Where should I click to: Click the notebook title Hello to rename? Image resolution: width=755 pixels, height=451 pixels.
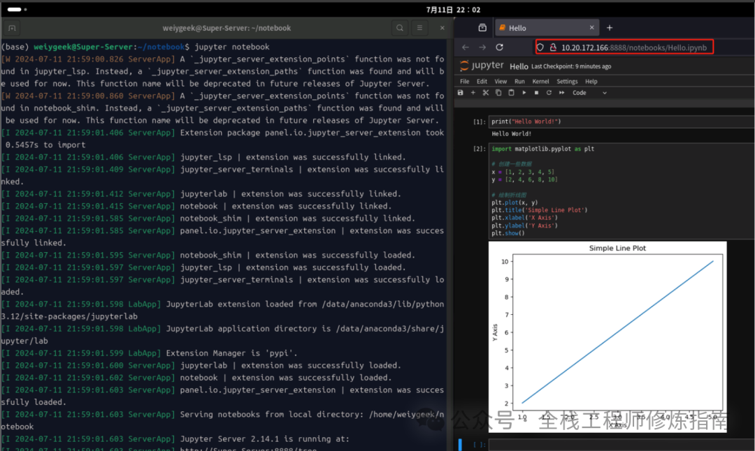click(519, 66)
